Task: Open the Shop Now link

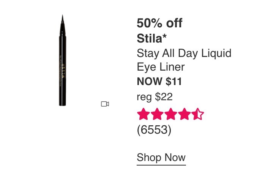Action: [x=161, y=158]
